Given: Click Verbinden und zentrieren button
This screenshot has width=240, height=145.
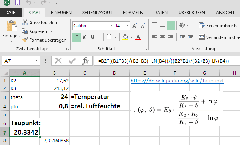Looking at the screenshot, I should [x=219, y=37].
